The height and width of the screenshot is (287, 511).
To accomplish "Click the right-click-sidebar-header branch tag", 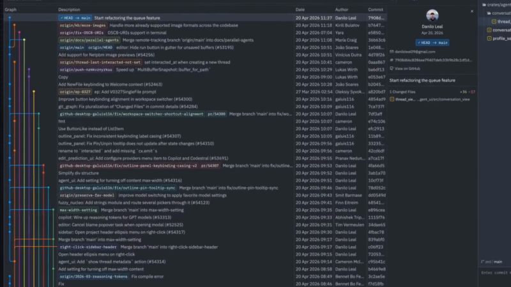I will point(88,247).
